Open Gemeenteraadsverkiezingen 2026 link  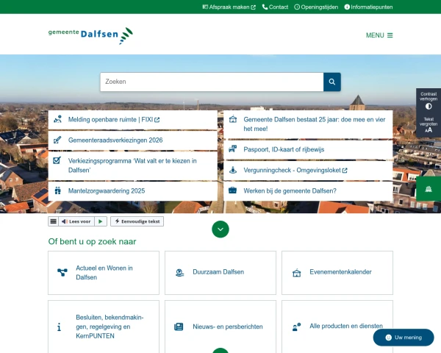click(133, 140)
